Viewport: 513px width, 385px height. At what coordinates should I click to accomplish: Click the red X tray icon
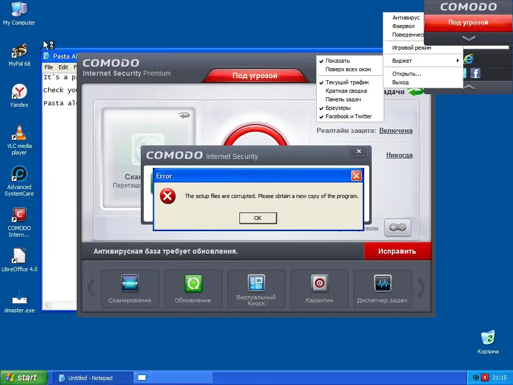[x=485, y=378]
